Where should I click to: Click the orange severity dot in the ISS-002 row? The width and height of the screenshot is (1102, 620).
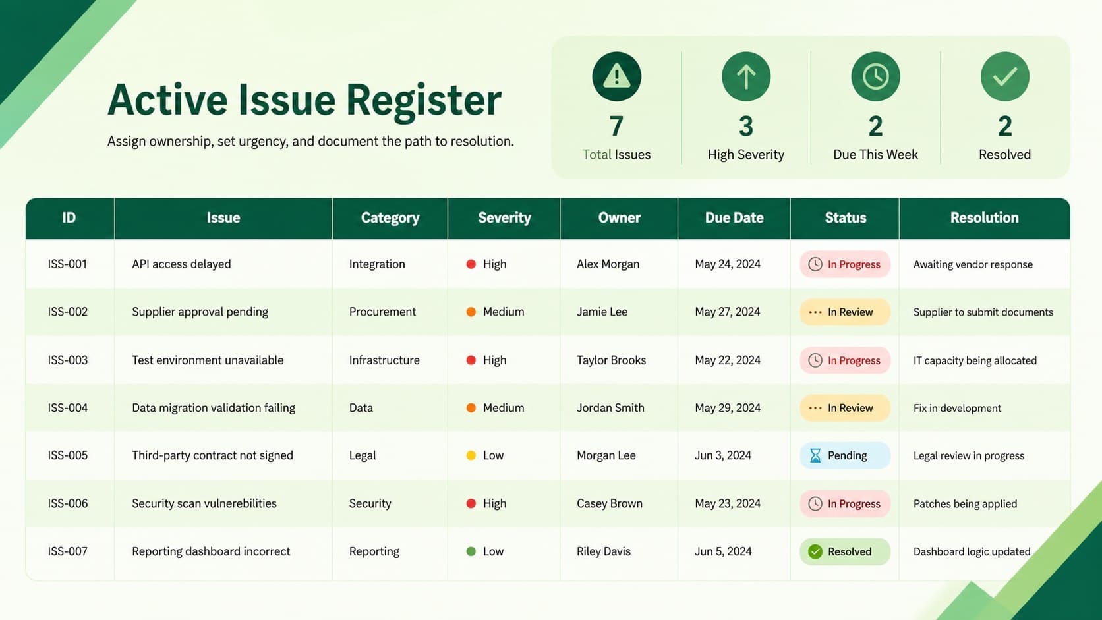pos(471,312)
